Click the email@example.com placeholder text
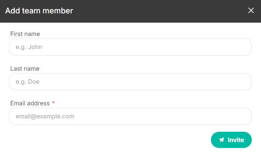The width and height of the screenshot is (261, 152). (45, 116)
